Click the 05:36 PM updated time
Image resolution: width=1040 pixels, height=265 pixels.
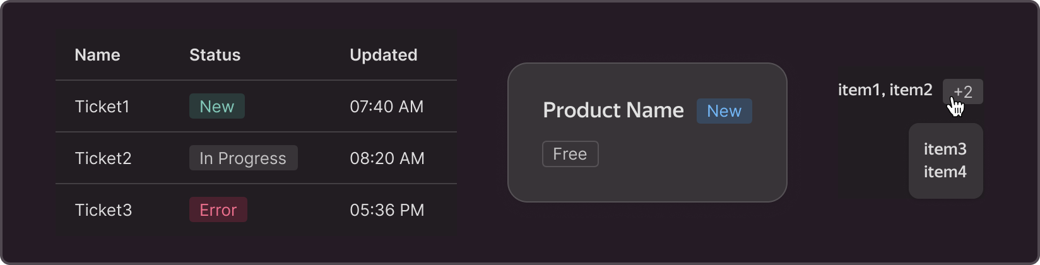387,210
